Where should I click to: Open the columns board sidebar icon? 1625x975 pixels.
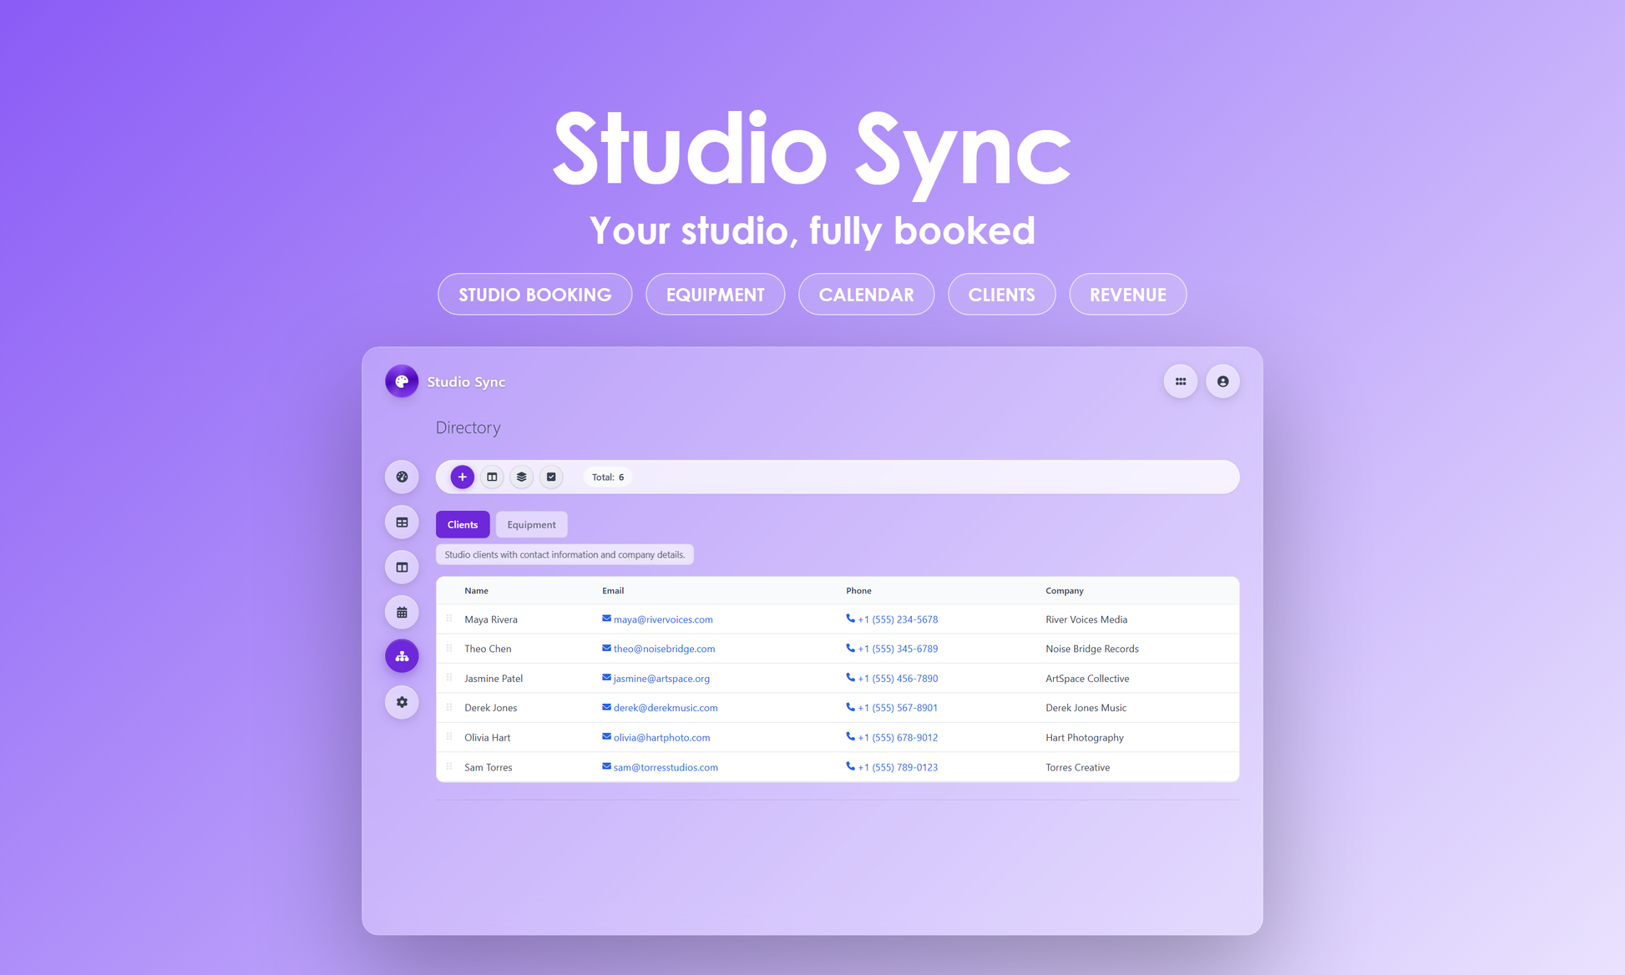[402, 567]
